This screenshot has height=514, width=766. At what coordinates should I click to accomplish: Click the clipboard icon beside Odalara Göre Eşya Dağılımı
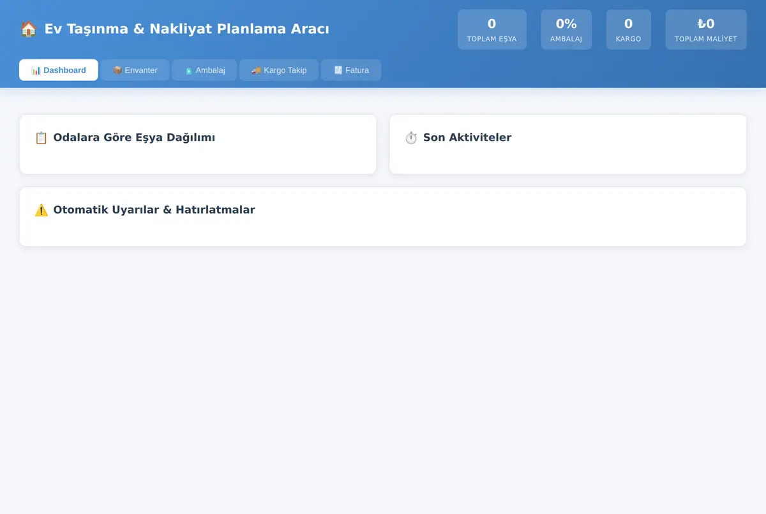[41, 138]
